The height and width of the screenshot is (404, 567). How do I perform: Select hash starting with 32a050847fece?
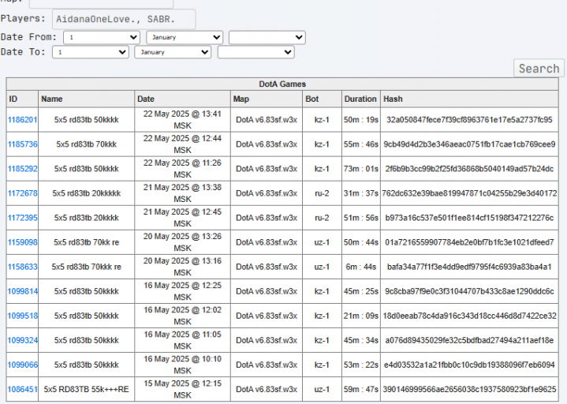(469, 120)
